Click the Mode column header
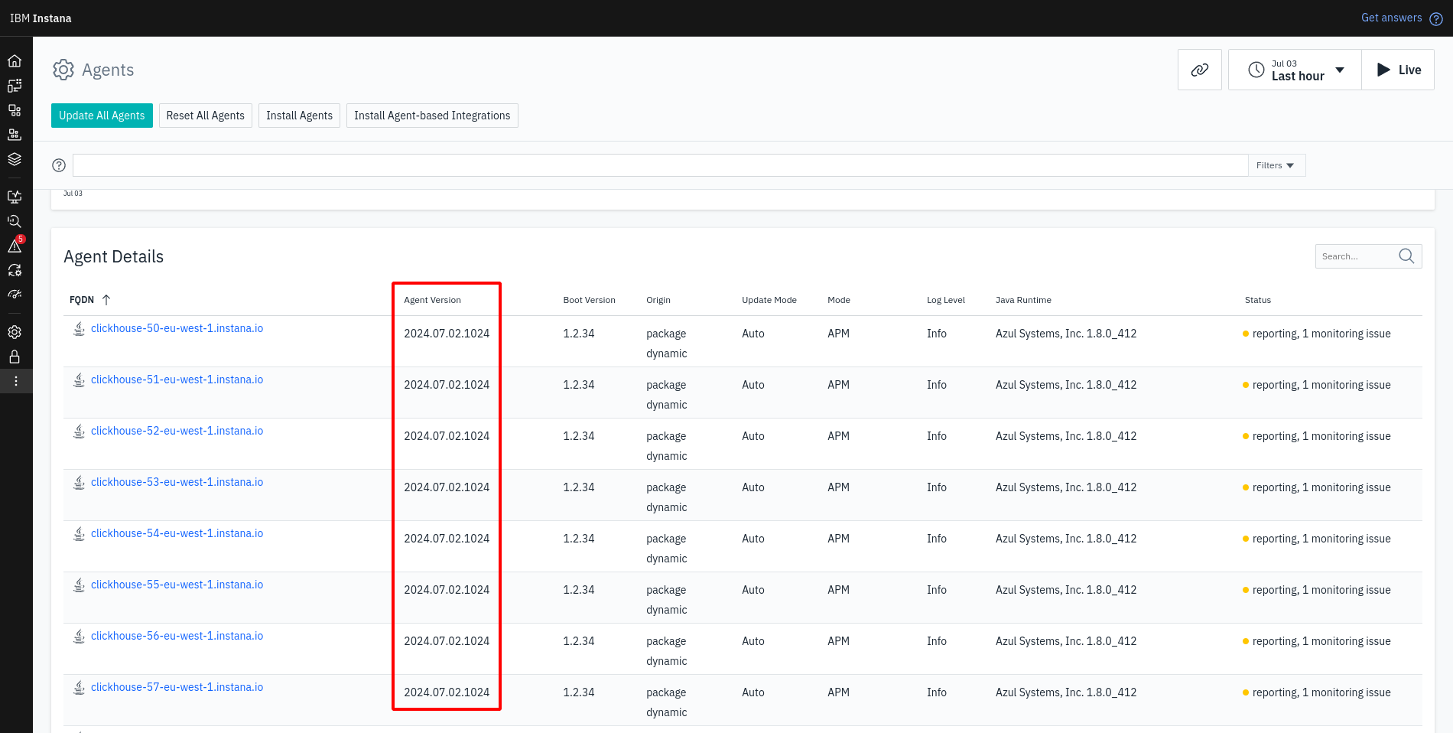The width and height of the screenshot is (1453, 733). 839,300
